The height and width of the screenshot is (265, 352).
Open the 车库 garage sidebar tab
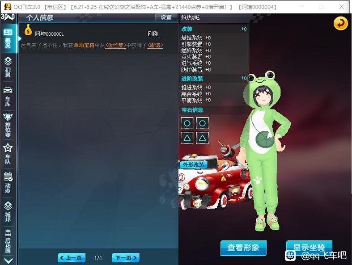pos(8,96)
